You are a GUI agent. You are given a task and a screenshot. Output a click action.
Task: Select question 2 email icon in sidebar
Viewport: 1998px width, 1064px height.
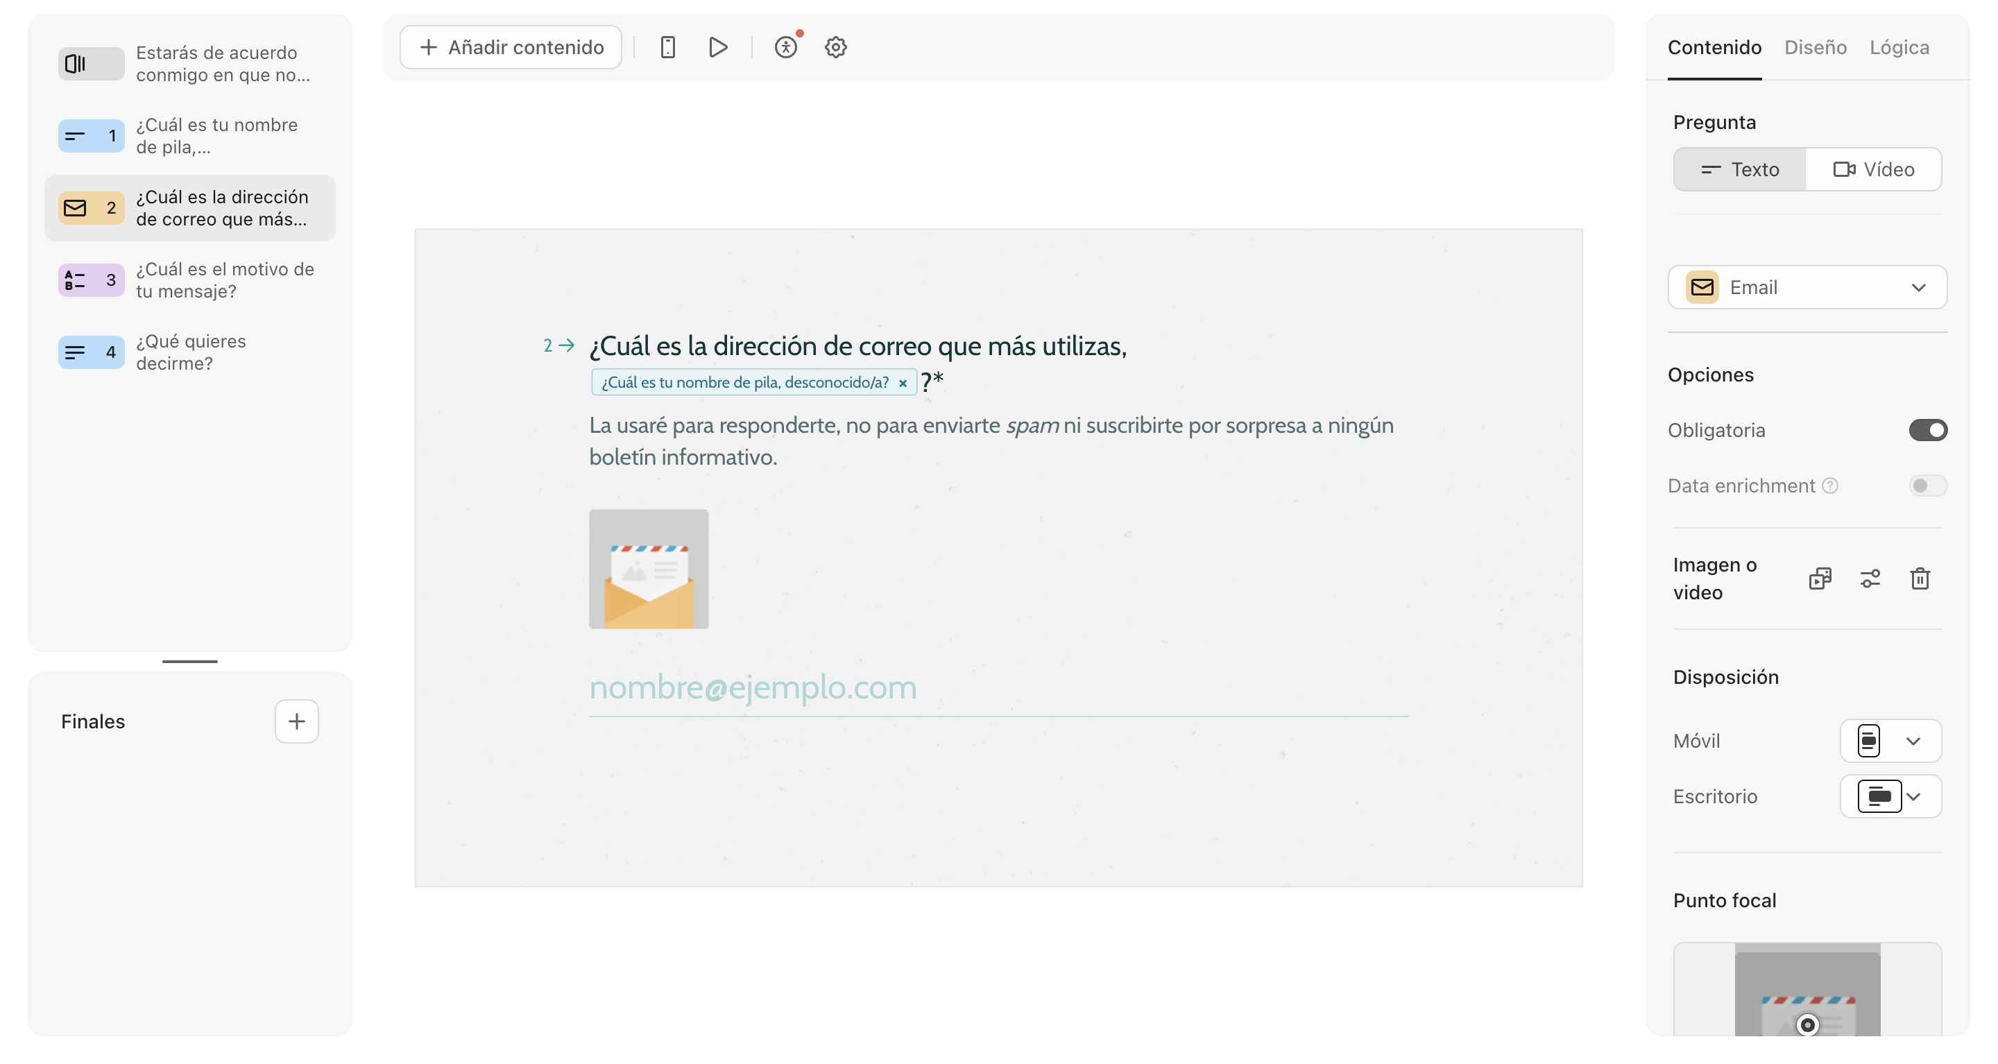[74, 208]
